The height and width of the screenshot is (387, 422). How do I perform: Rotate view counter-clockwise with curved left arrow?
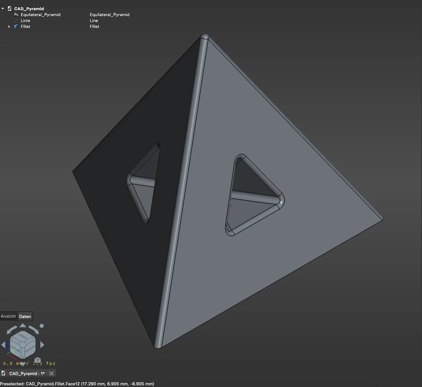(x=12, y=329)
